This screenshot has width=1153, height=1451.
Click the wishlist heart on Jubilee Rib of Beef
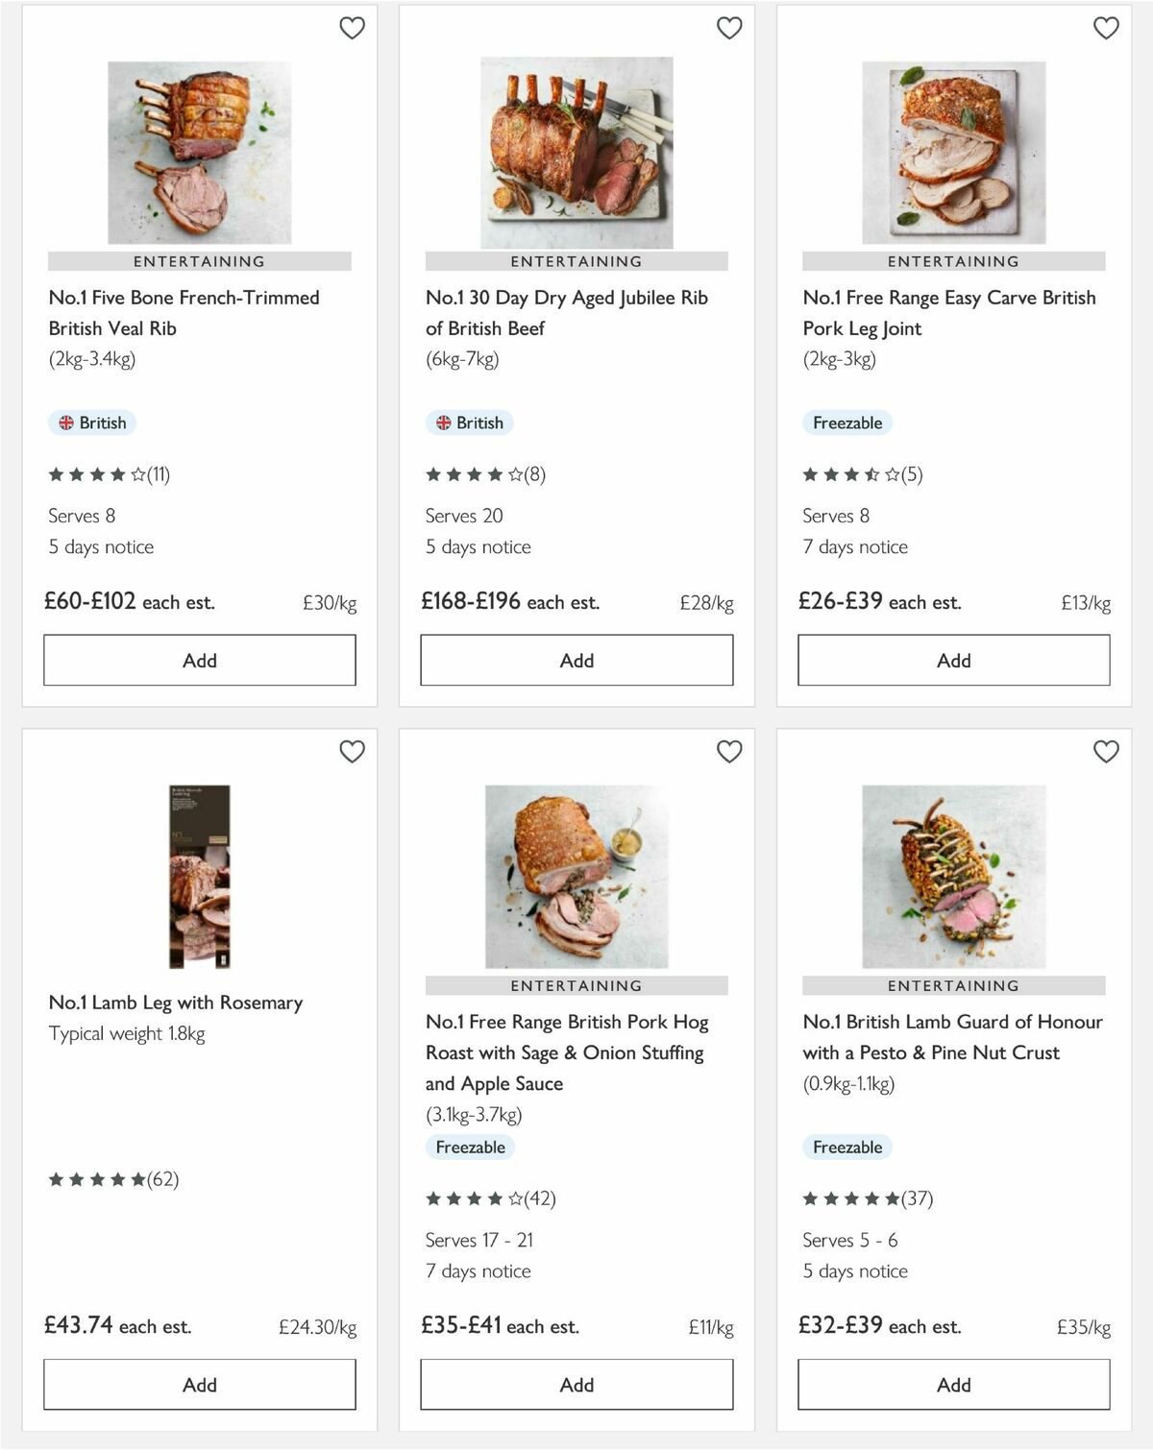pos(730,29)
